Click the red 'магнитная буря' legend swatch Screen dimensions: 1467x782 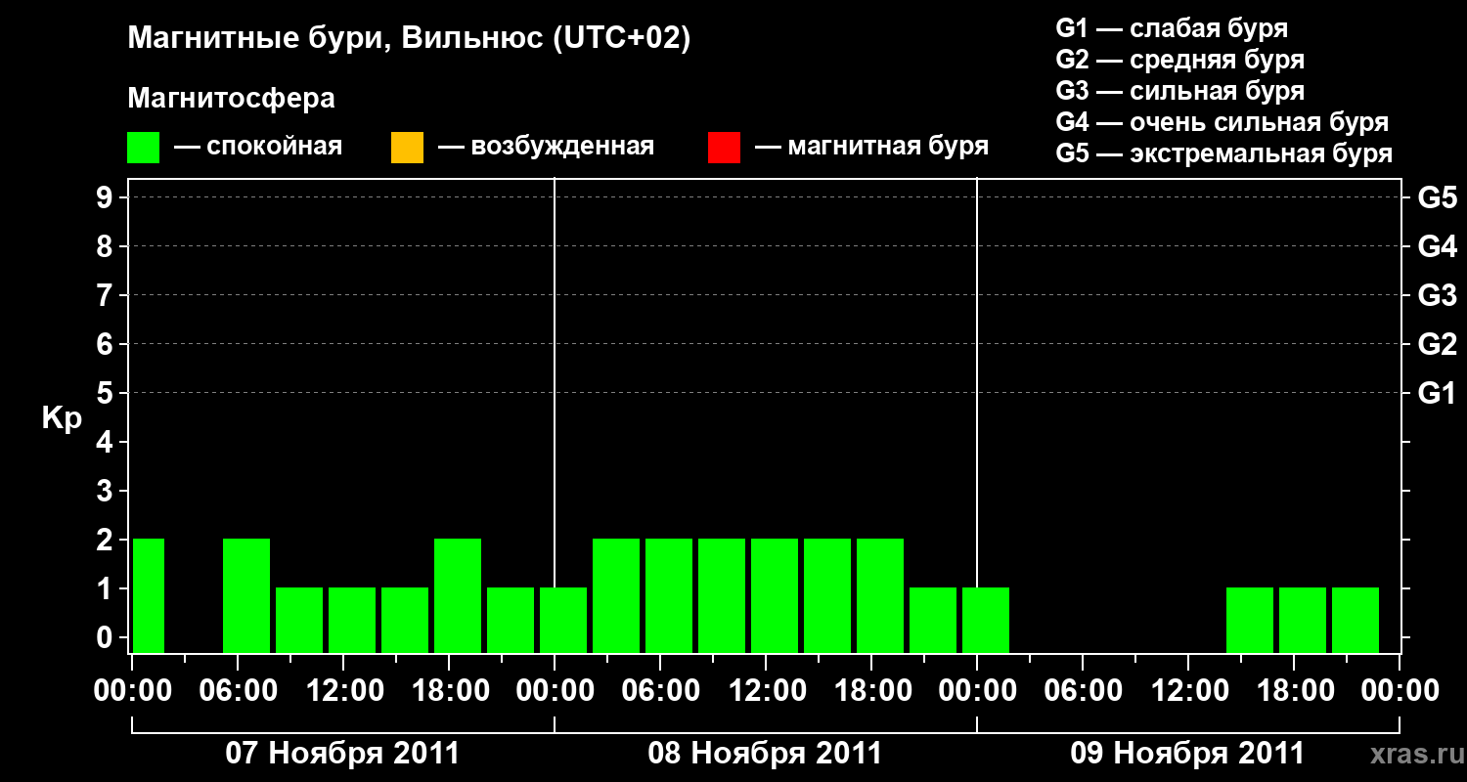(724, 148)
